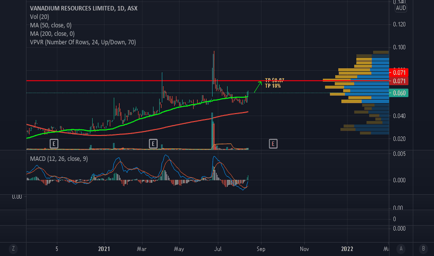Click the 0.100 price axis value
This screenshot has width=434, height=256.
399,47
